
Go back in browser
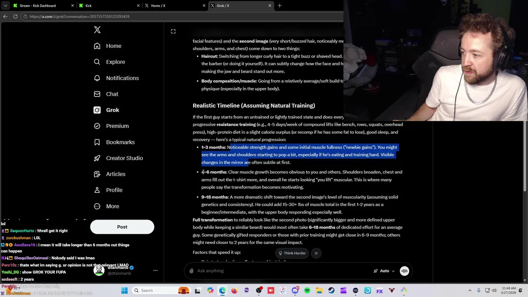[x=5, y=16]
